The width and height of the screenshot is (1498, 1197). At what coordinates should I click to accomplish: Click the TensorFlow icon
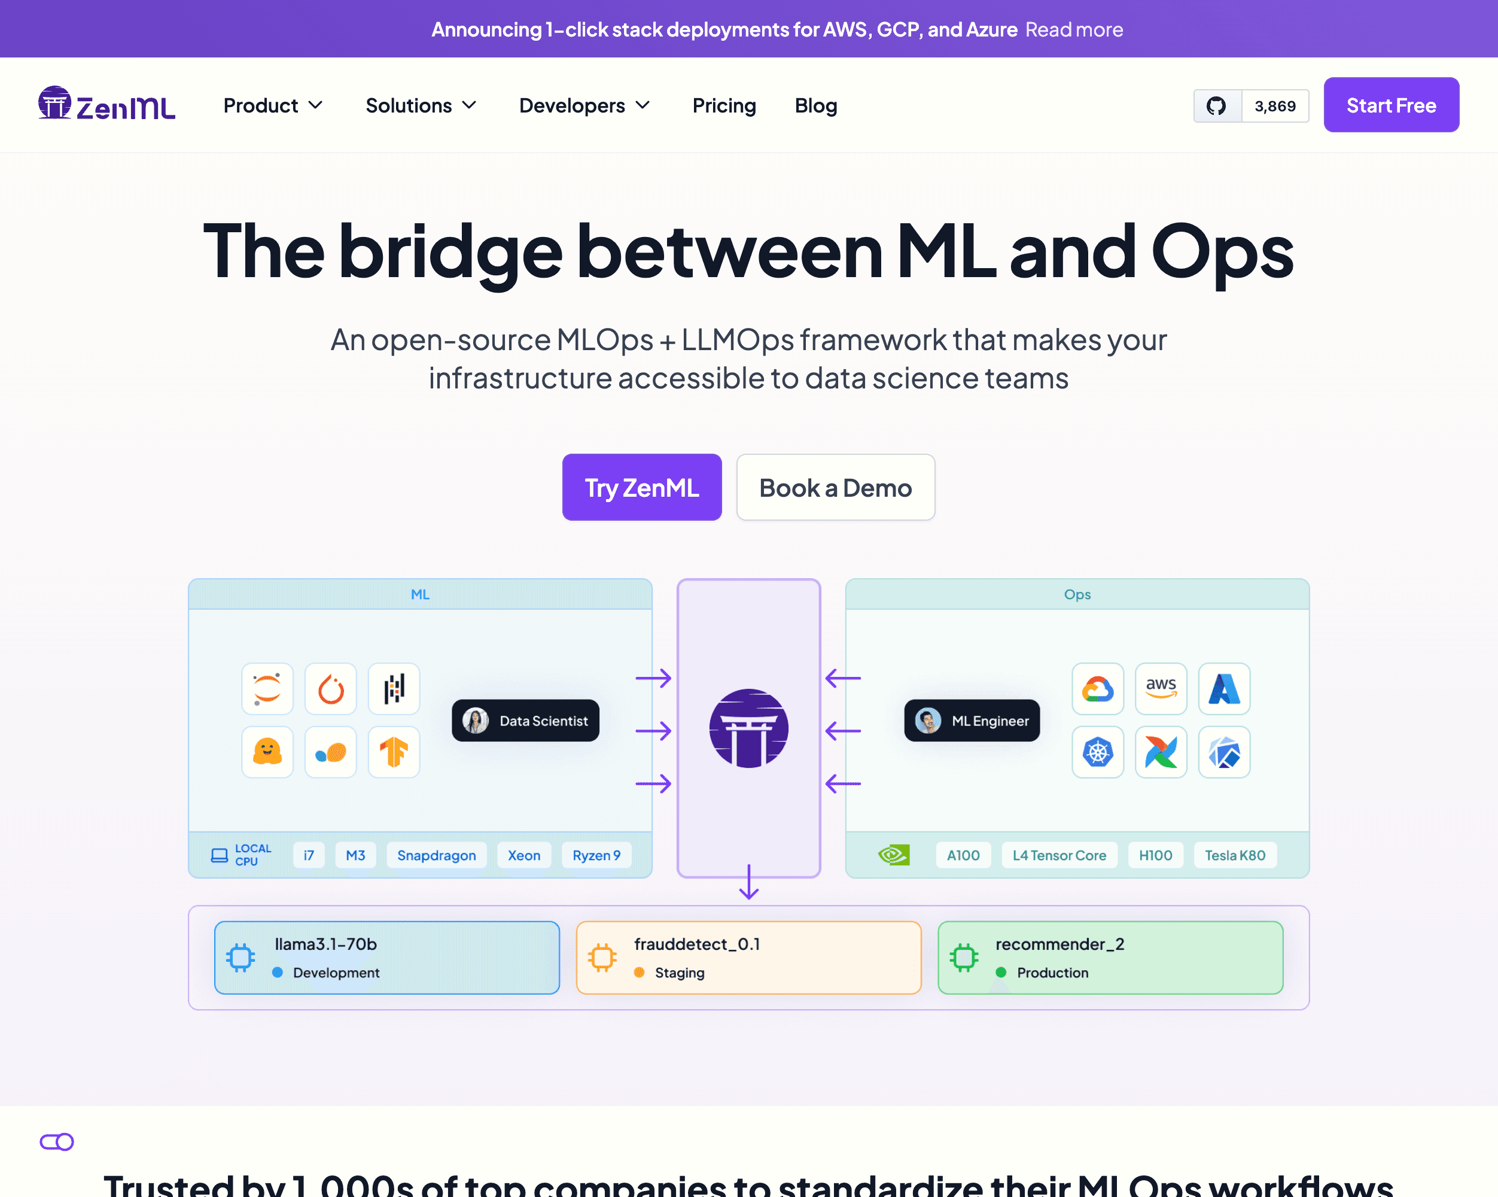pos(394,752)
